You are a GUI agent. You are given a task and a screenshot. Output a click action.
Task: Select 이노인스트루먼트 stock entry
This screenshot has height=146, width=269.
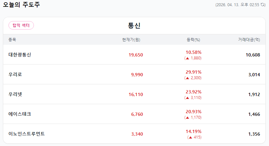[27, 134]
